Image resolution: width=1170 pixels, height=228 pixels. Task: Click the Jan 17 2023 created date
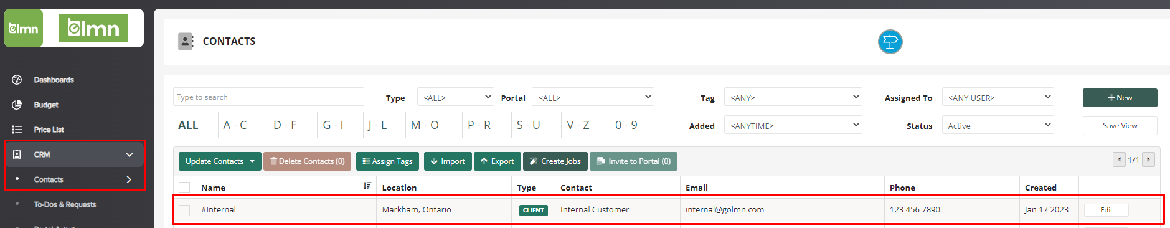(1047, 209)
